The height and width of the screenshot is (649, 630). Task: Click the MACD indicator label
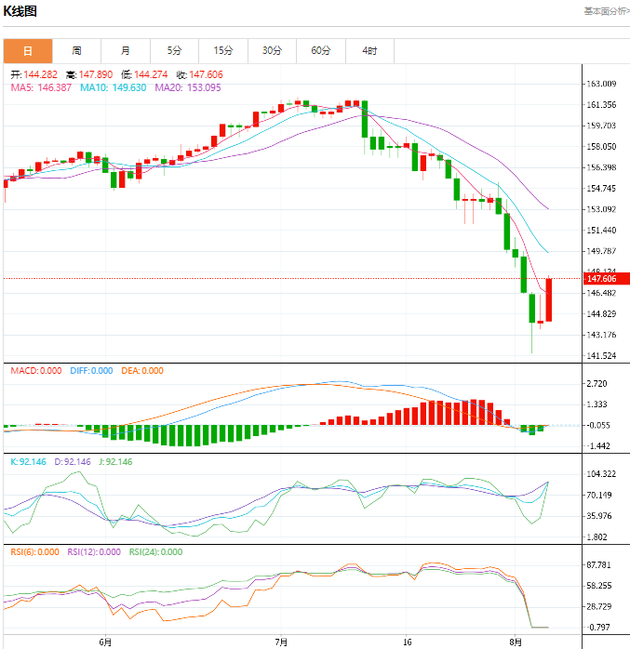[x=36, y=370]
